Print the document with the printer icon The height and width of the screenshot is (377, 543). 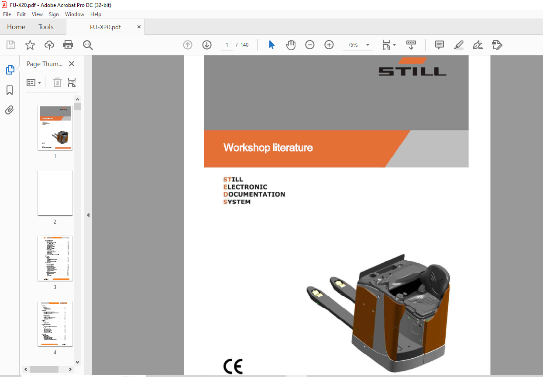[x=68, y=45]
